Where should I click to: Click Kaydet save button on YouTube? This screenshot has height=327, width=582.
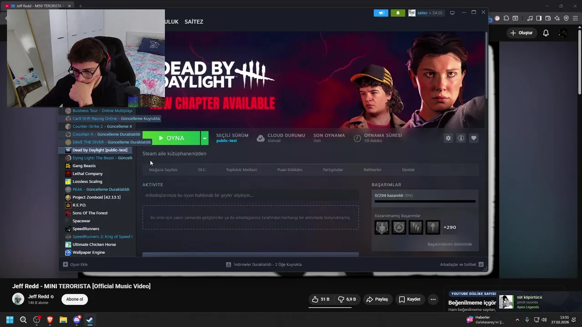click(x=409, y=299)
